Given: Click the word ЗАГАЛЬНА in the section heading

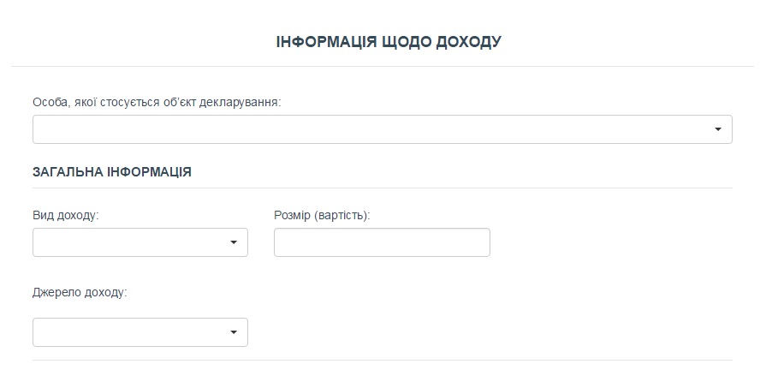Looking at the screenshot, I should pyautogui.click(x=67, y=172).
